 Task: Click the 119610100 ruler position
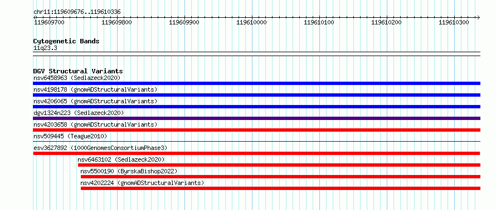coord(319,22)
